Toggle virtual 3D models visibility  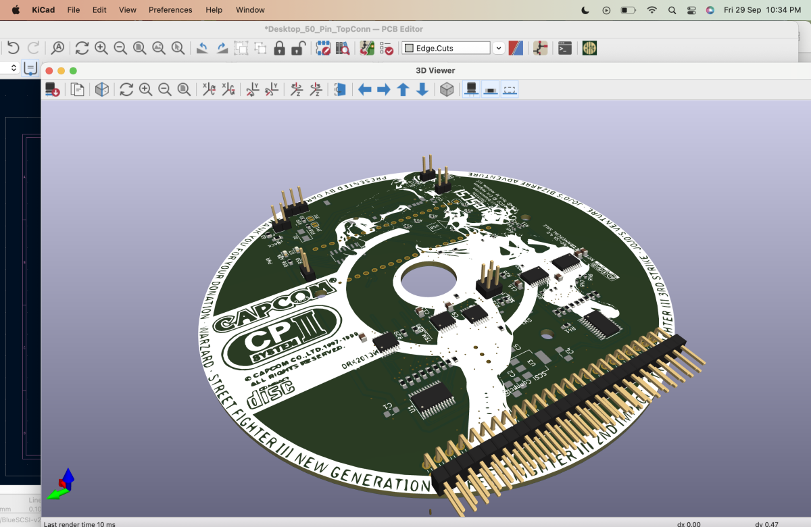tap(510, 89)
